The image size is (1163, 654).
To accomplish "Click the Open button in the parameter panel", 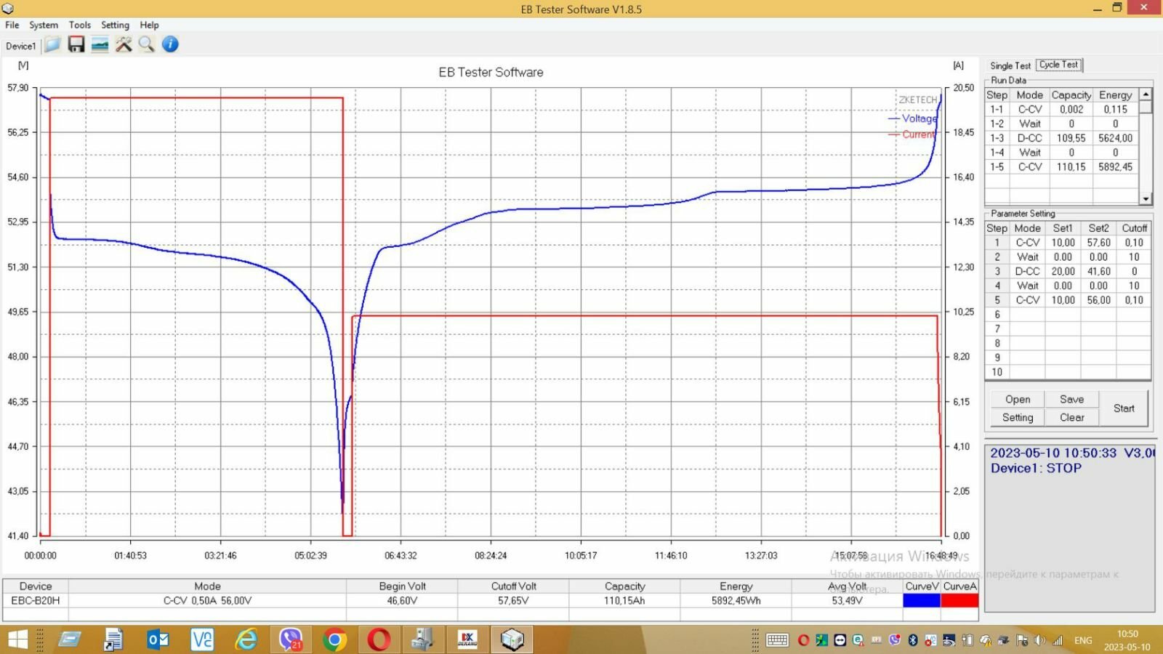I will pyautogui.click(x=1018, y=400).
